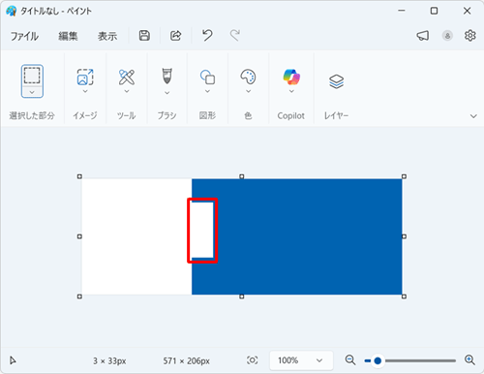The height and width of the screenshot is (374, 484).
Task: Click the bottom-right canvas corner handle
Action: 404,296
